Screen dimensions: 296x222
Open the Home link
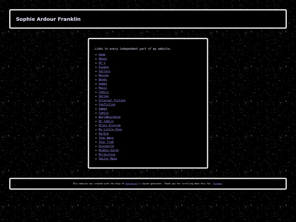point(102,55)
